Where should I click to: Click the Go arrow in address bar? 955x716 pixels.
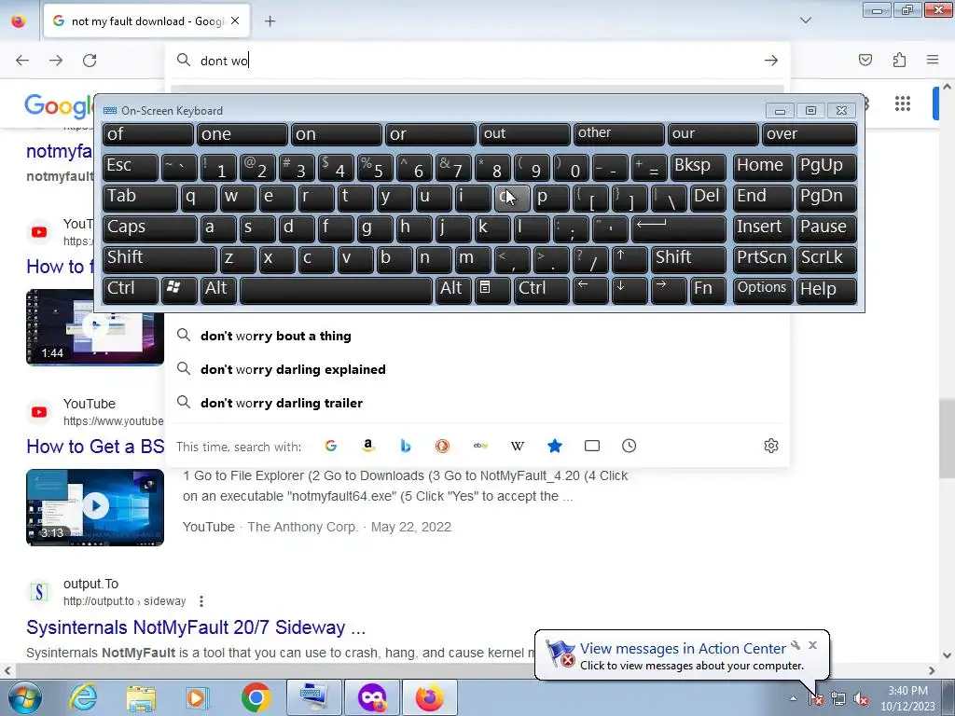point(771,61)
